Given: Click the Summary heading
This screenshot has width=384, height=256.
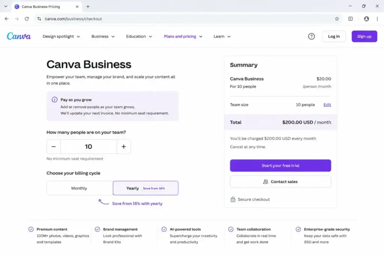Looking at the screenshot, I should [244, 65].
